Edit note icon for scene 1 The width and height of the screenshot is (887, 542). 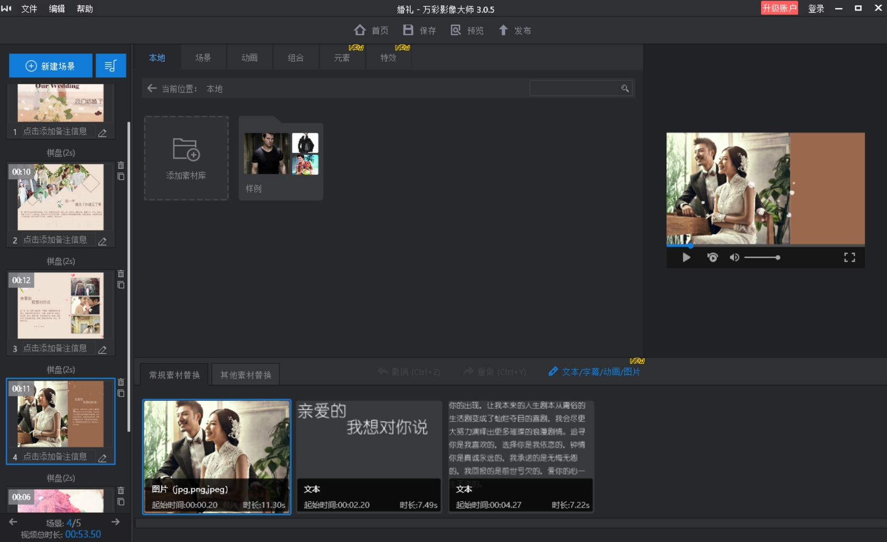pos(103,133)
